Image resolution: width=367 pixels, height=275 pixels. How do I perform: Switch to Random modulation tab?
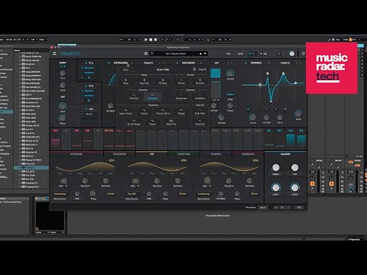[x=216, y=154]
